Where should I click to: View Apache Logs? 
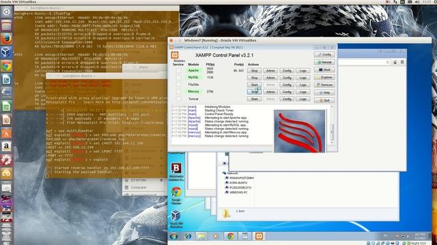tap(303, 71)
